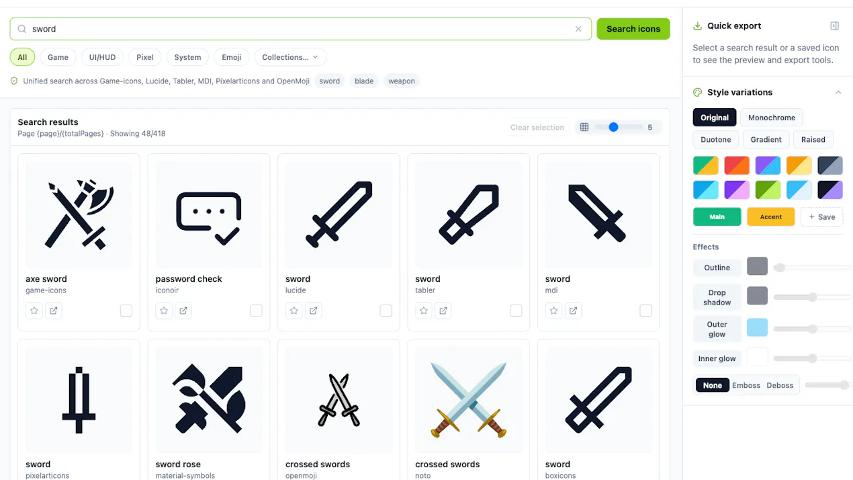This screenshot has width=853, height=480.
Task: Star the password check icon
Action: click(164, 311)
